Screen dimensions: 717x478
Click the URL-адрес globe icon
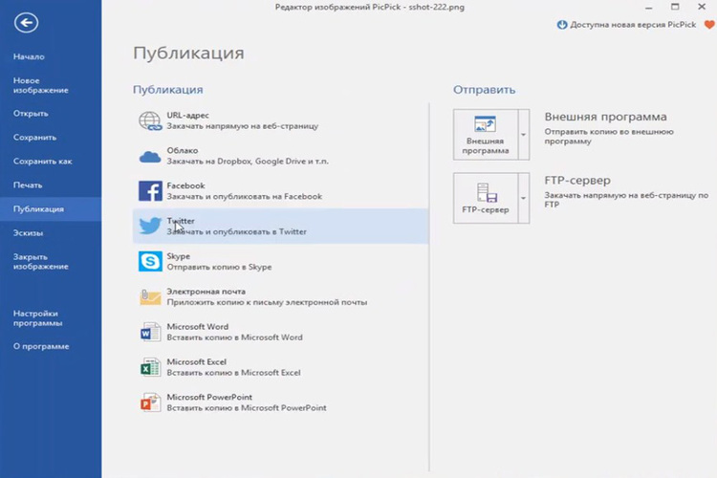tap(150, 121)
